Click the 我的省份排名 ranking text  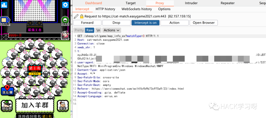click(x=35, y=116)
